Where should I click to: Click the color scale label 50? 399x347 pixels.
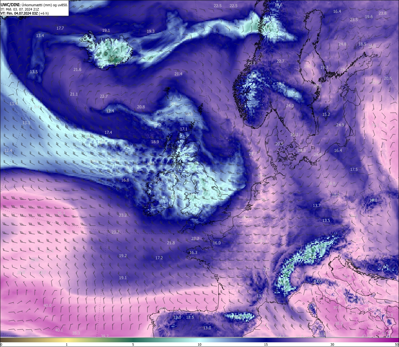[x=397, y=345]
